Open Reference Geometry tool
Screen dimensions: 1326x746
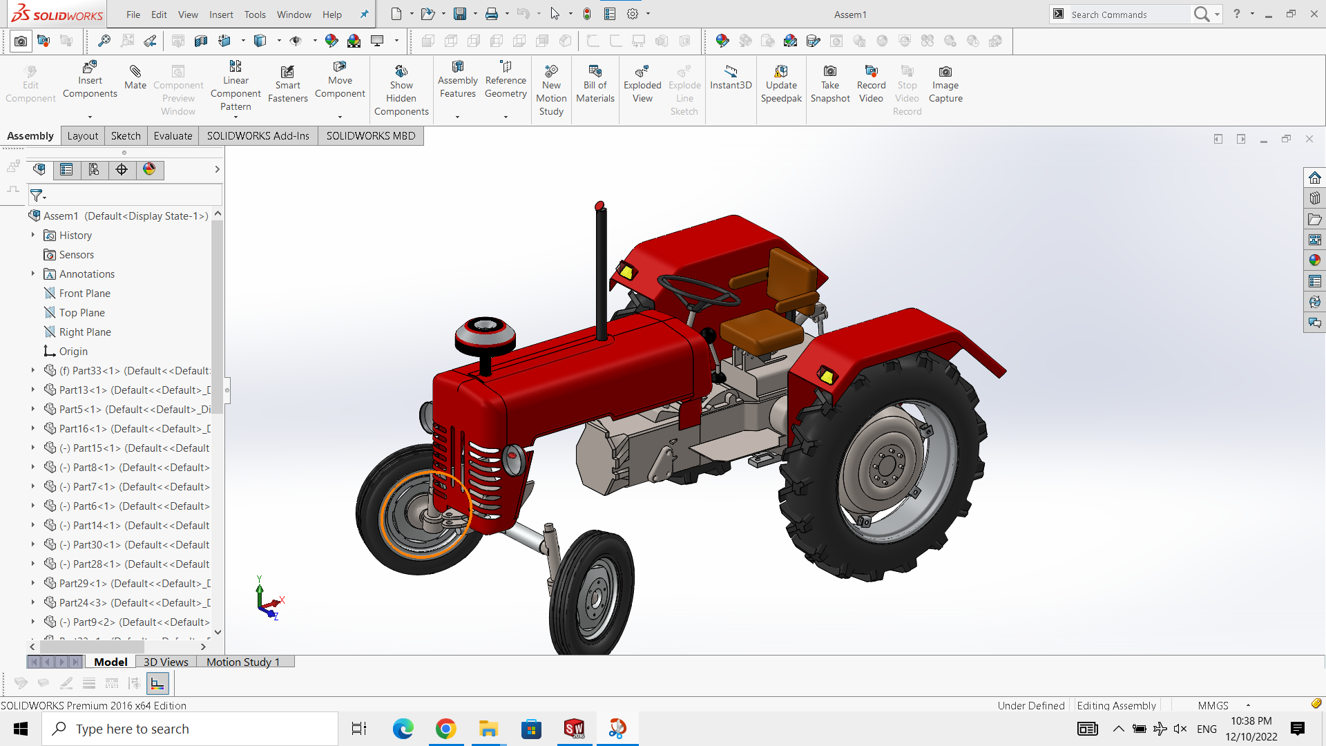(506, 79)
